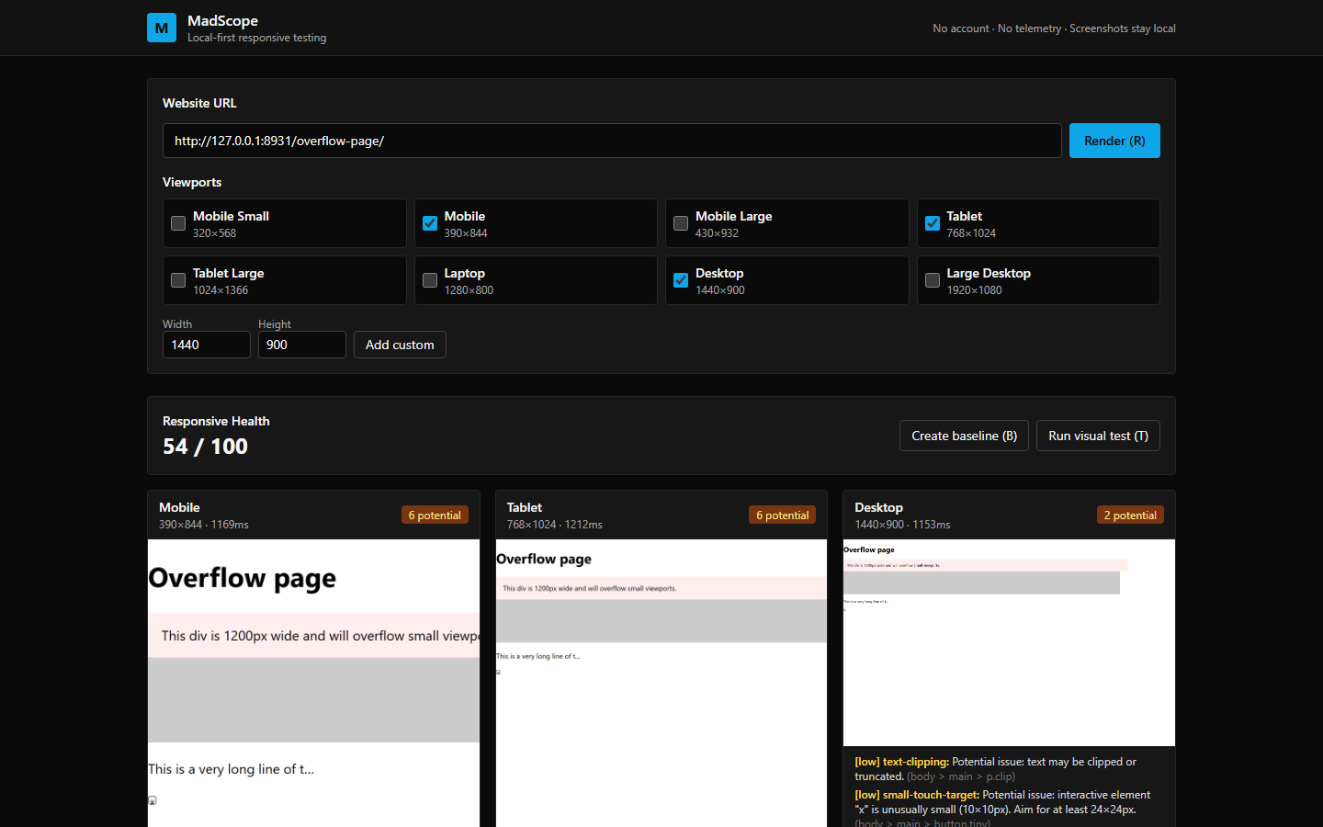The width and height of the screenshot is (1323, 827).
Task: Click the MadScope M logo icon
Action: point(162,28)
